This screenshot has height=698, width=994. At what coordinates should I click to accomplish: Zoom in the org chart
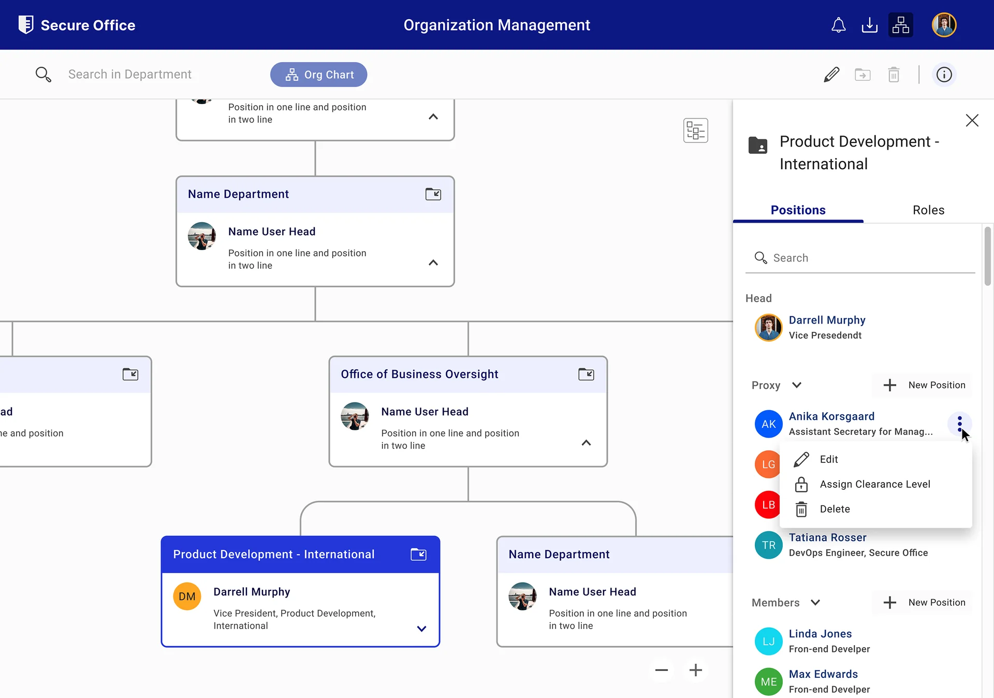coord(696,670)
